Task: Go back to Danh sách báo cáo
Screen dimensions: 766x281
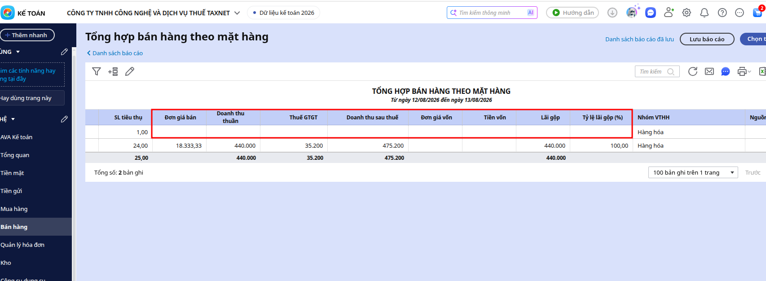Action: pyautogui.click(x=115, y=53)
